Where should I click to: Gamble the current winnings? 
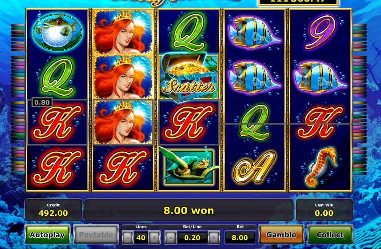pos(281,235)
